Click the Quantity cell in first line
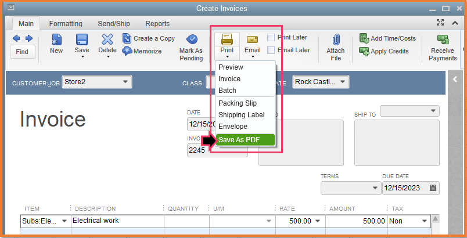Image resolution: width=467 pixels, height=238 pixels. (x=186, y=221)
